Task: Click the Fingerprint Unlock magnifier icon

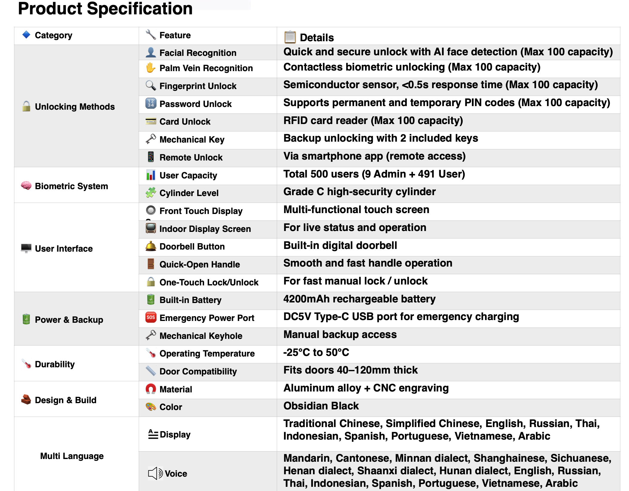Action: (x=151, y=85)
